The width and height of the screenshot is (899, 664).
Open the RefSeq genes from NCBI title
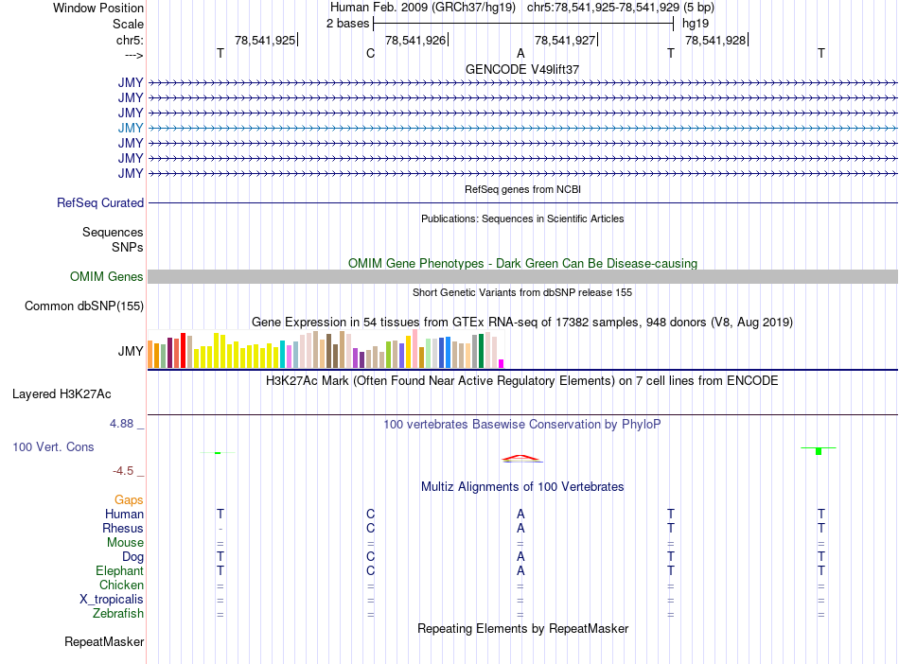(522, 189)
